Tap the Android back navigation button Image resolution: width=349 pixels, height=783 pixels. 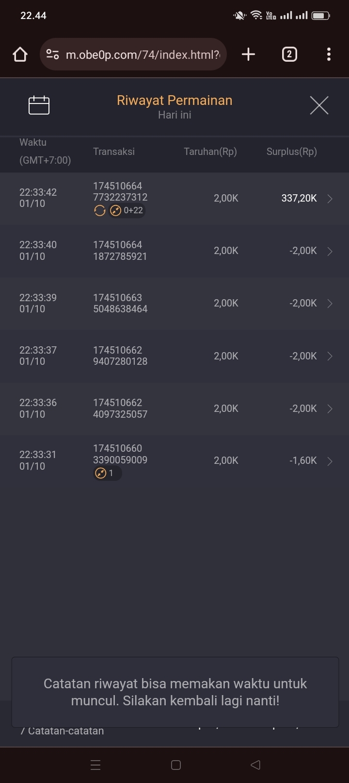(255, 765)
